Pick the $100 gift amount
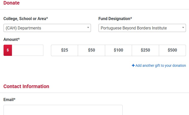Viewport: 189px width, 115px height. click(x=118, y=50)
